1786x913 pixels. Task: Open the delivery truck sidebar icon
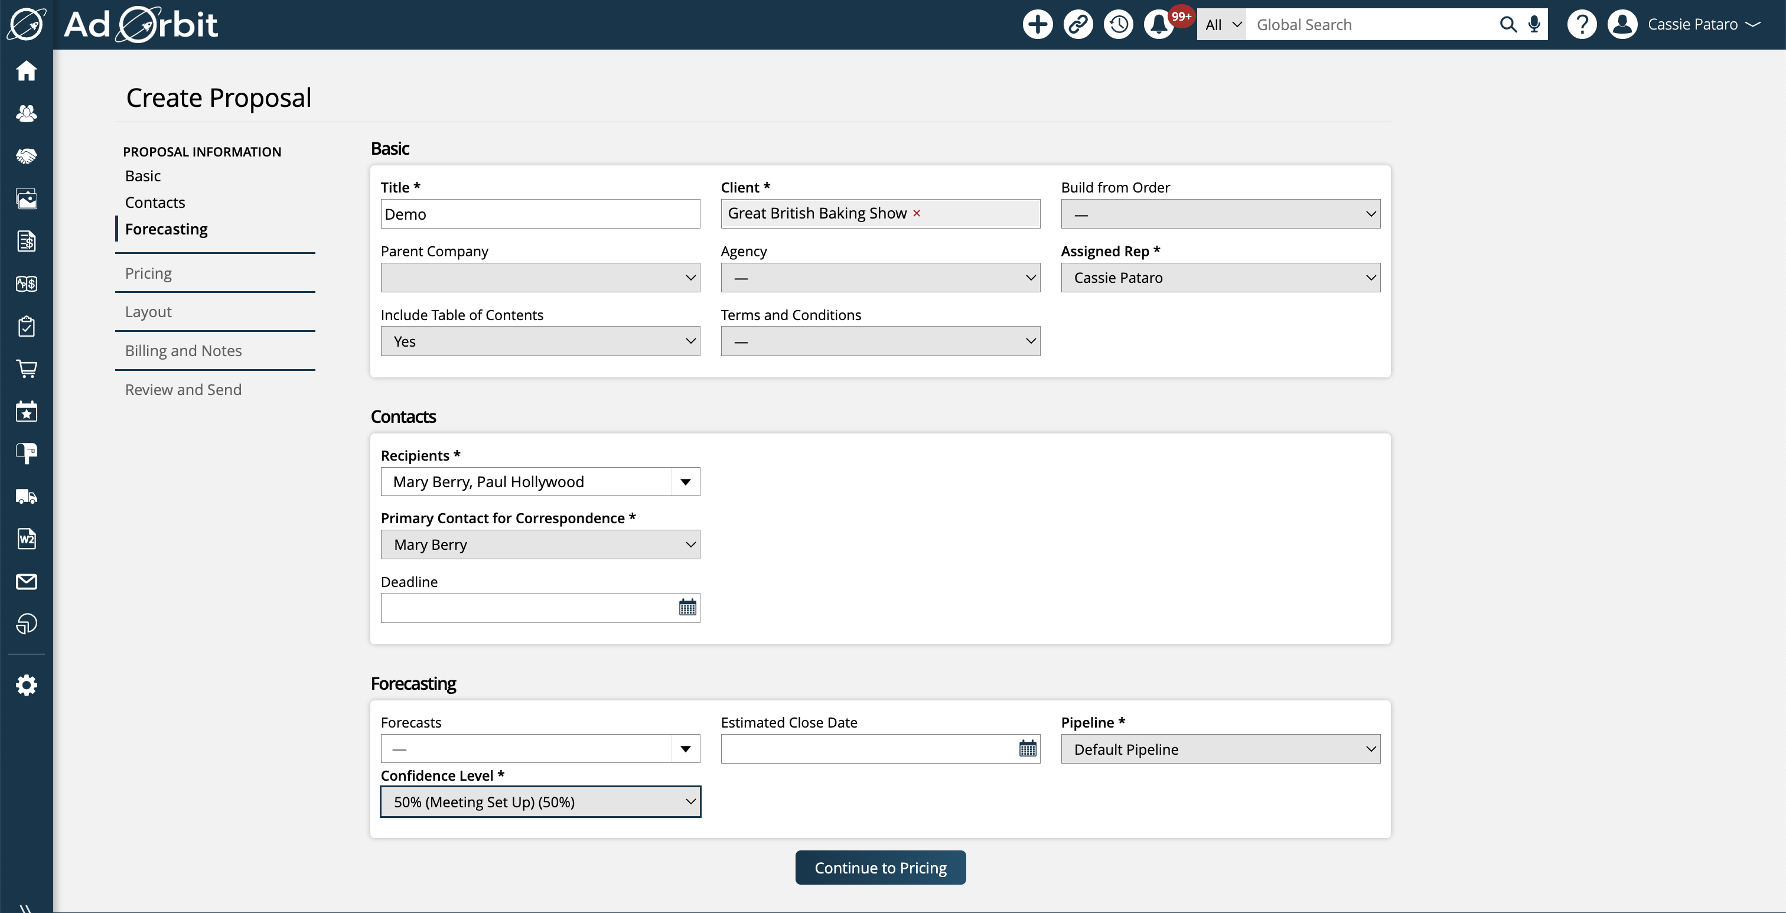click(27, 496)
